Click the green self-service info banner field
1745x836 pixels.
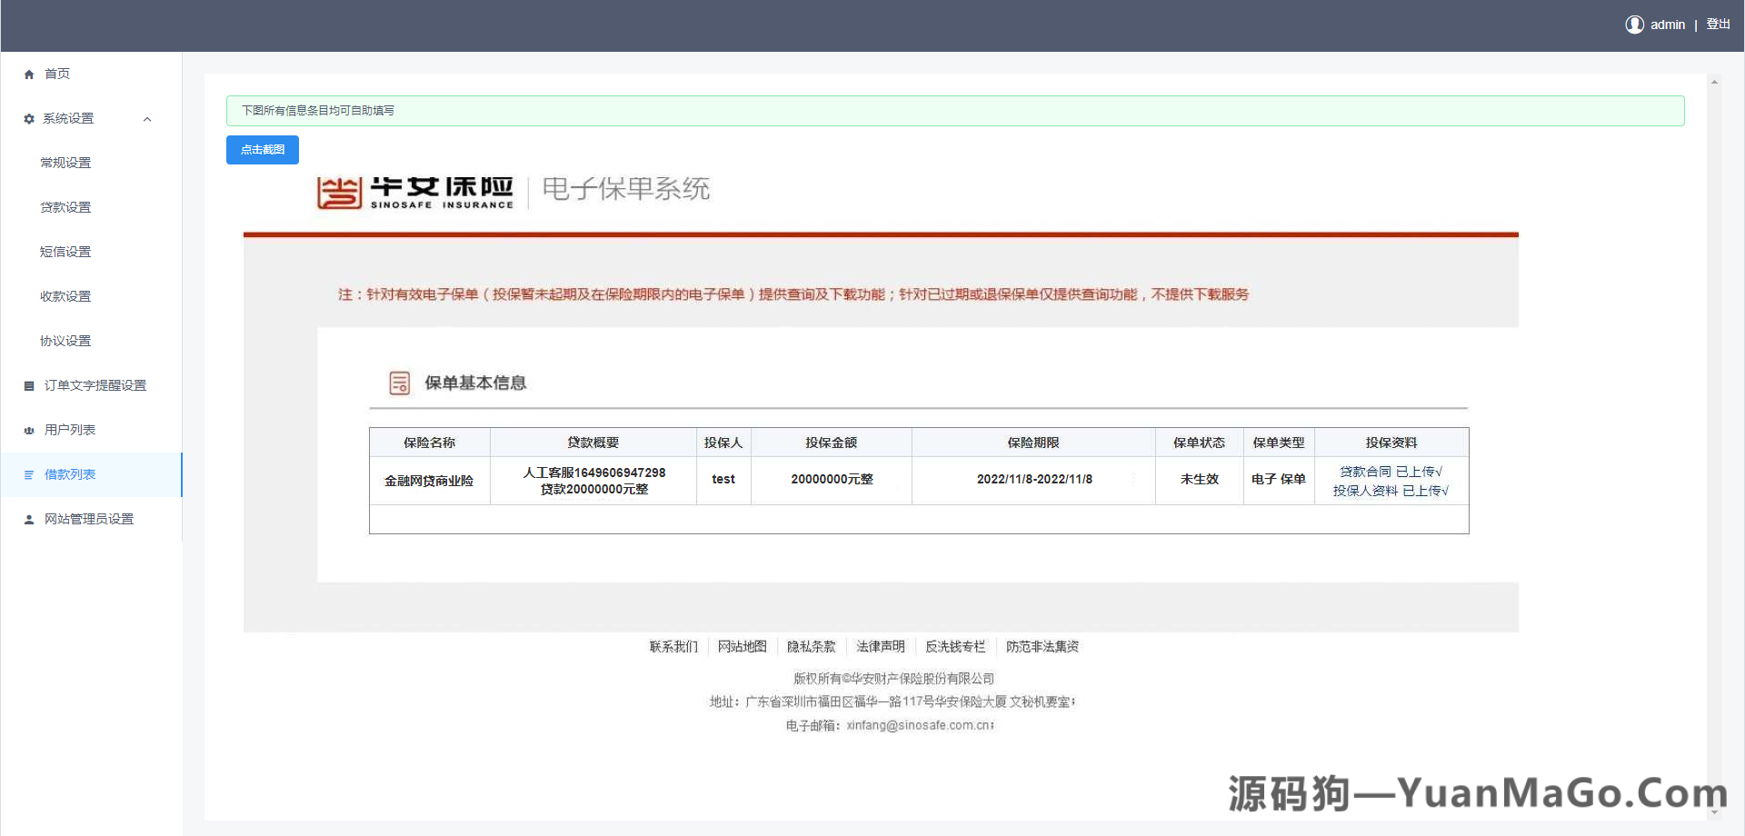(954, 111)
